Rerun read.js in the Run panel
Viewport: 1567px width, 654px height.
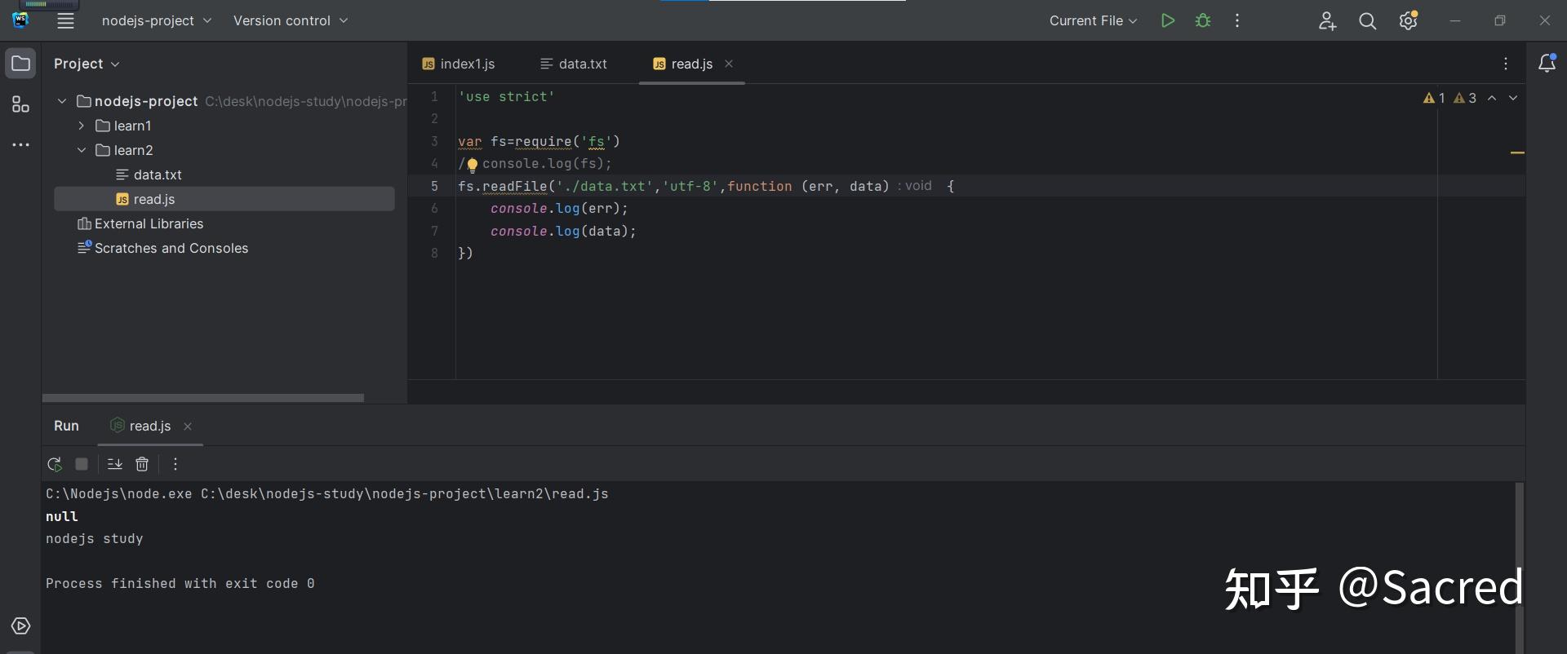[55, 464]
